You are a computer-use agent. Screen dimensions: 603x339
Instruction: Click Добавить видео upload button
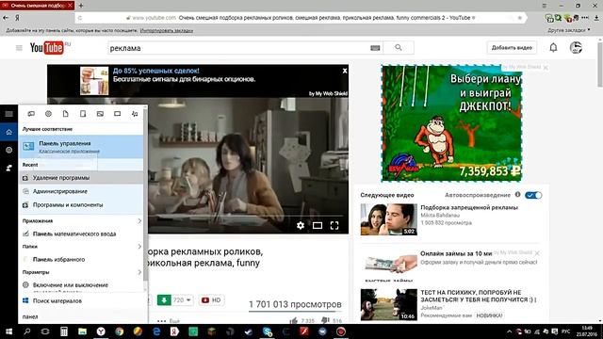(x=512, y=48)
